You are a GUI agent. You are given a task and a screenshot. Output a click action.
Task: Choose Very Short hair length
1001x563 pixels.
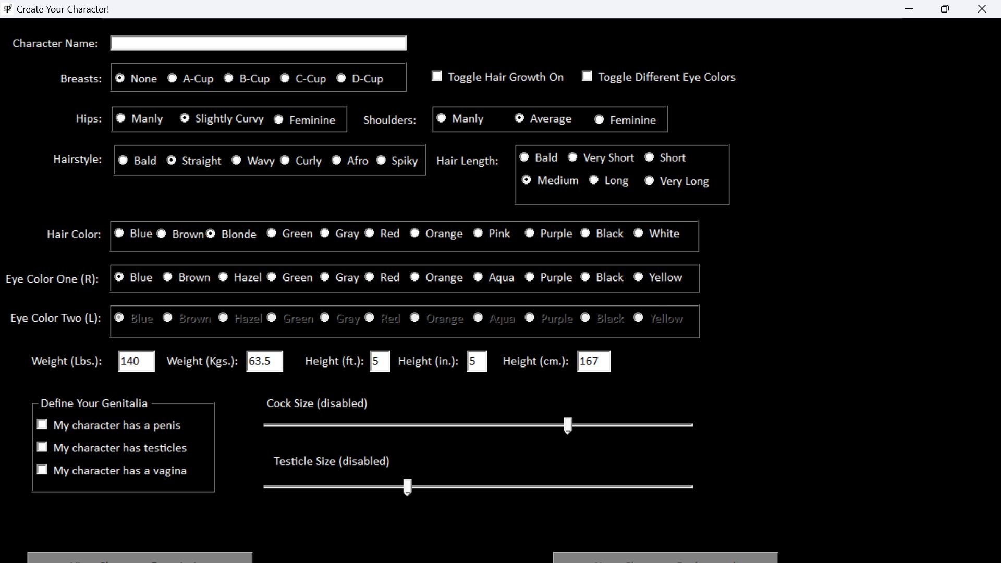572,157
